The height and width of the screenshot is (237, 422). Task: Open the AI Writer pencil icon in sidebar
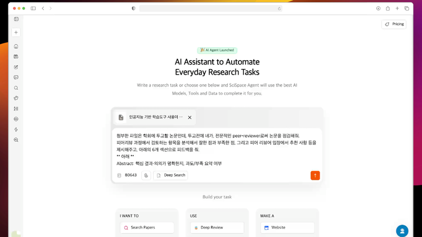[x=16, y=67]
